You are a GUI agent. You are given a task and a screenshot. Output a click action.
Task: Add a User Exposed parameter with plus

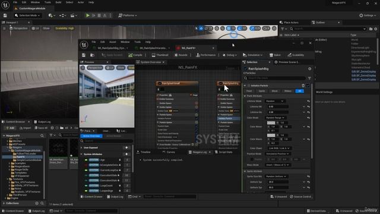pos(126,148)
